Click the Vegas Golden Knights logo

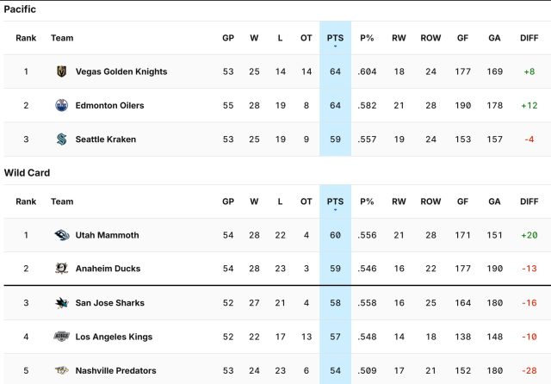click(62, 71)
